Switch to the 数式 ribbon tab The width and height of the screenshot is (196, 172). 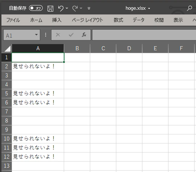pos(118,20)
